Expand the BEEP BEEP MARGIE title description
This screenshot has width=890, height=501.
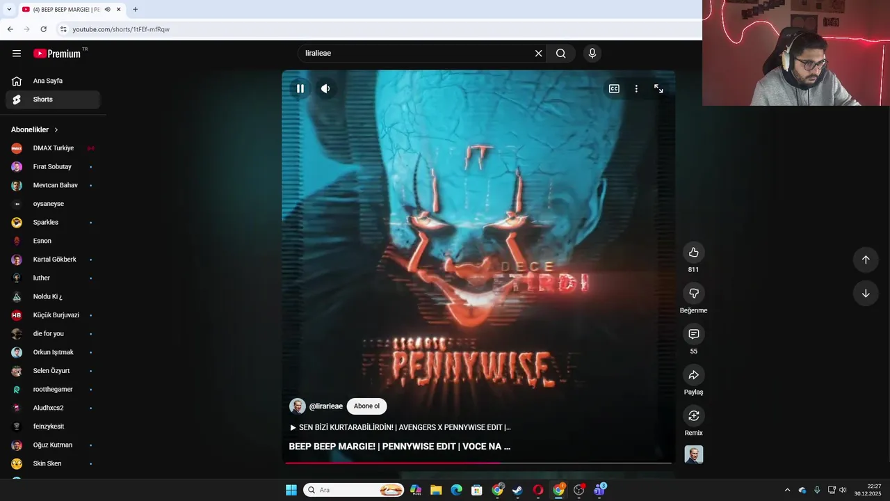pos(400,447)
